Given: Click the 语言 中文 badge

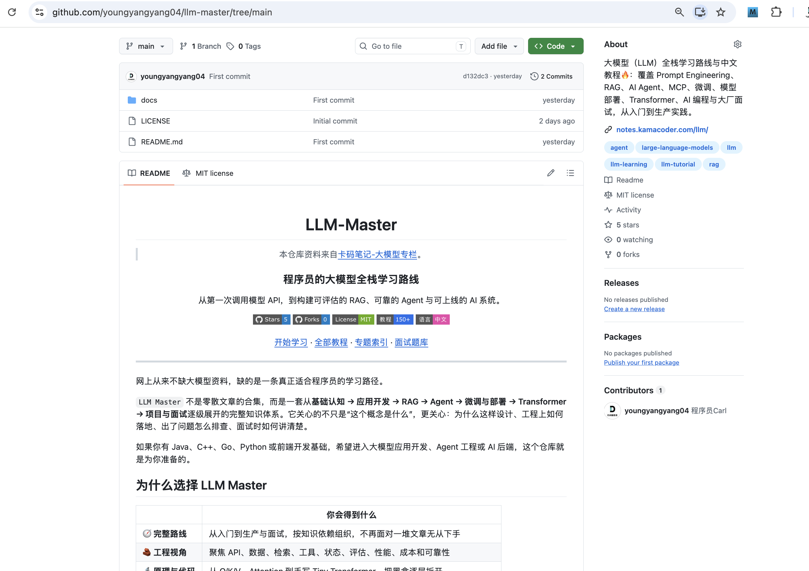Looking at the screenshot, I should point(432,319).
